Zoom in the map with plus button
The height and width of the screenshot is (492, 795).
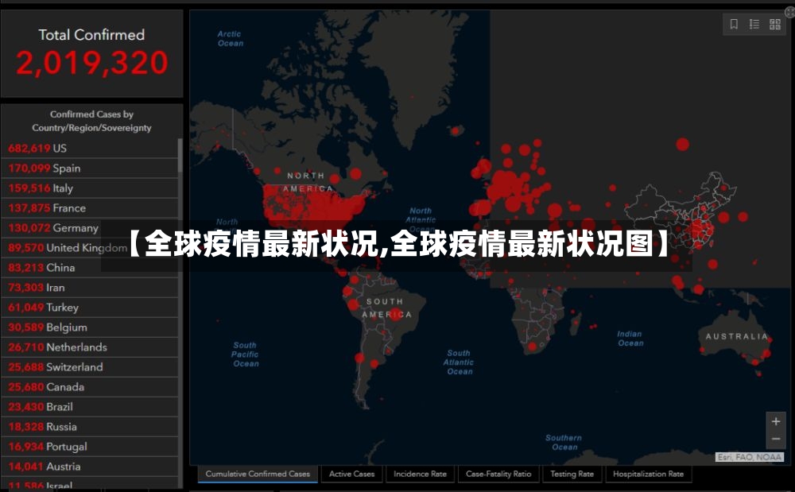pos(776,421)
